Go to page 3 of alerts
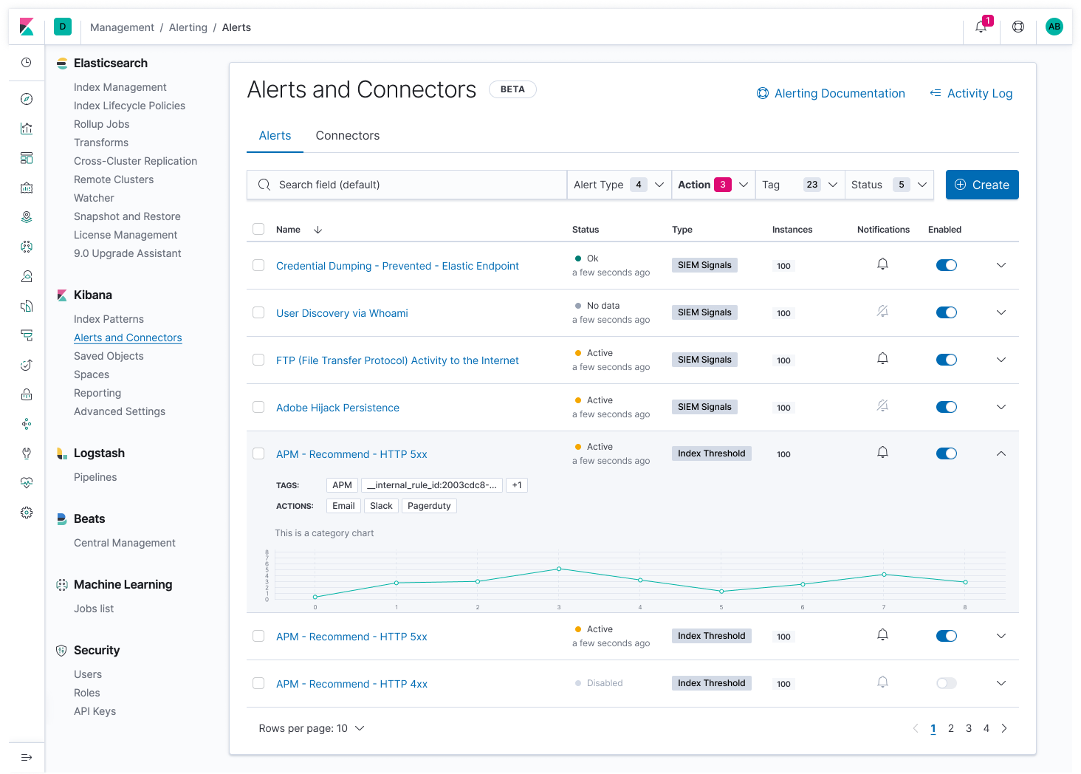The width and height of the screenshot is (1081, 774). pos(969,728)
